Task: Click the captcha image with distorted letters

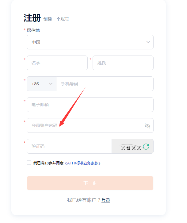Action: 131,147
